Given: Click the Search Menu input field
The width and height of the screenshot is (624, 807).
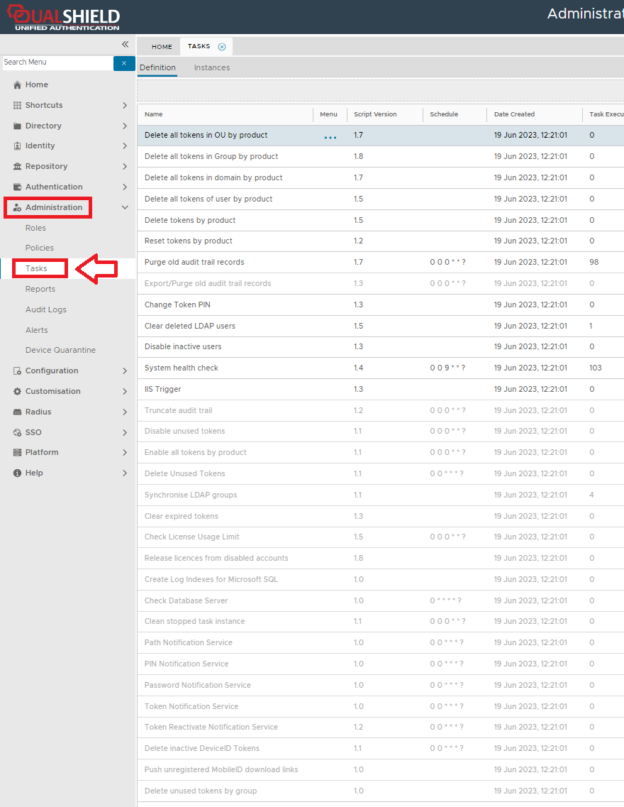Looking at the screenshot, I should [57, 62].
